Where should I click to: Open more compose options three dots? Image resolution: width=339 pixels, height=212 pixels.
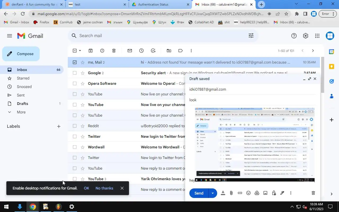click(291, 193)
